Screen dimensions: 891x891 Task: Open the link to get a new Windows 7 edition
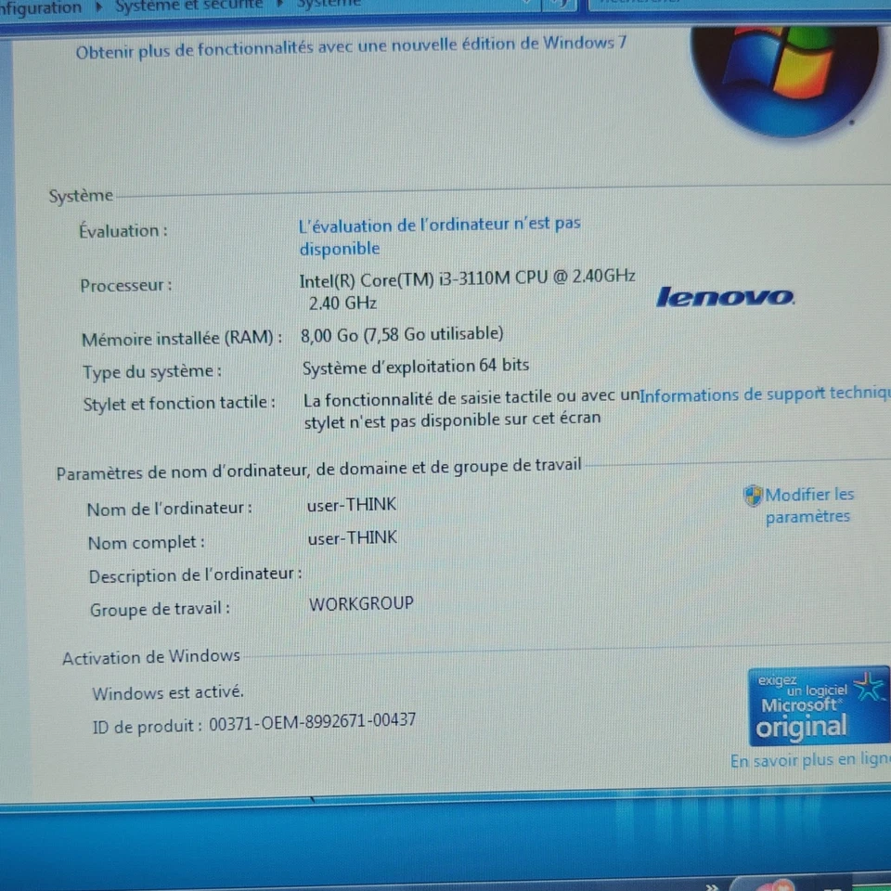[351, 47]
